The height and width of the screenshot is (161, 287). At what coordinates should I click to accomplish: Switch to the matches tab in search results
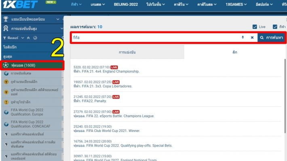127,52
